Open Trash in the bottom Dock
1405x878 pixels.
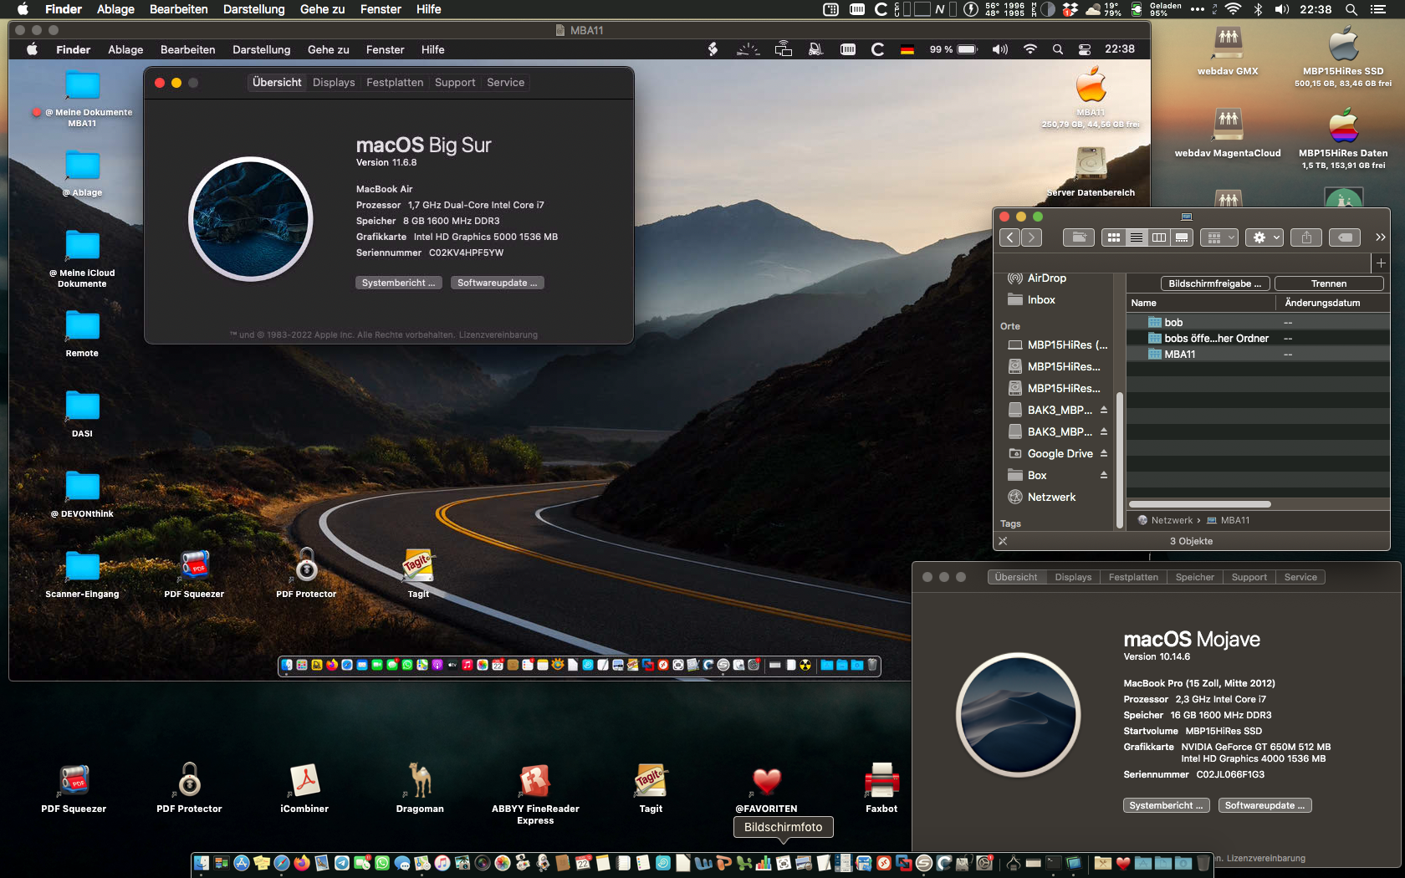tap(1203, 863)
